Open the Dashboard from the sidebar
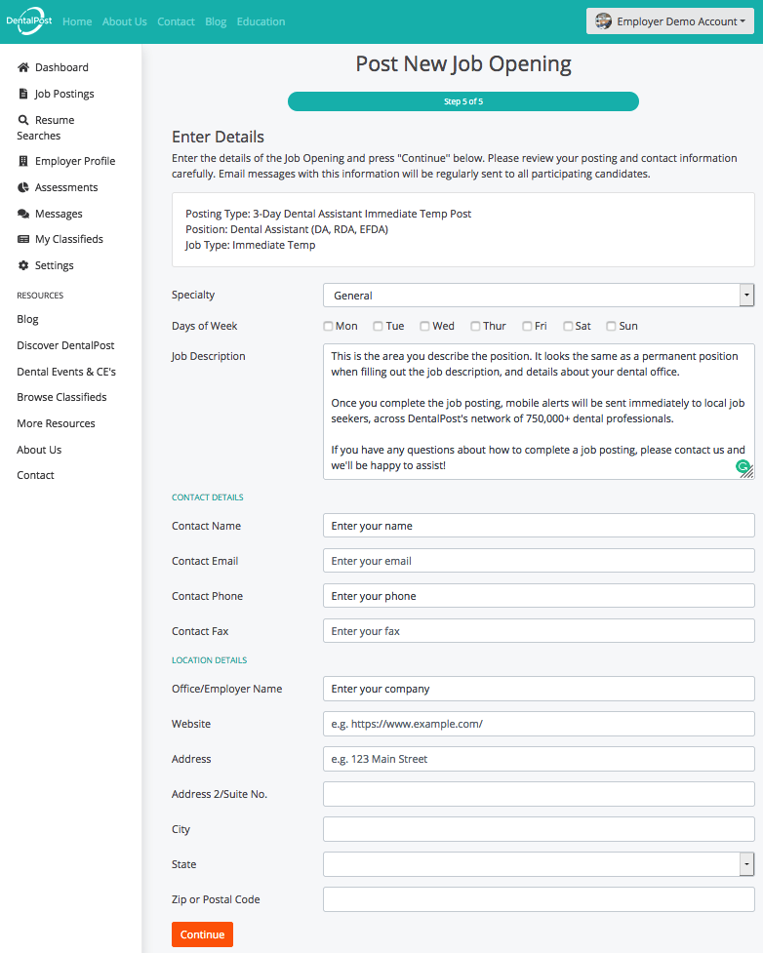Screen dimensions: 763x953 (x=60, y=66)
